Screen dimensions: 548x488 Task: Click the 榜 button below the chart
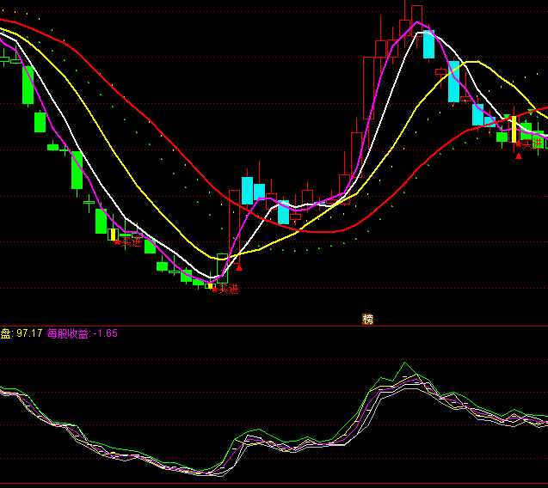368,319
